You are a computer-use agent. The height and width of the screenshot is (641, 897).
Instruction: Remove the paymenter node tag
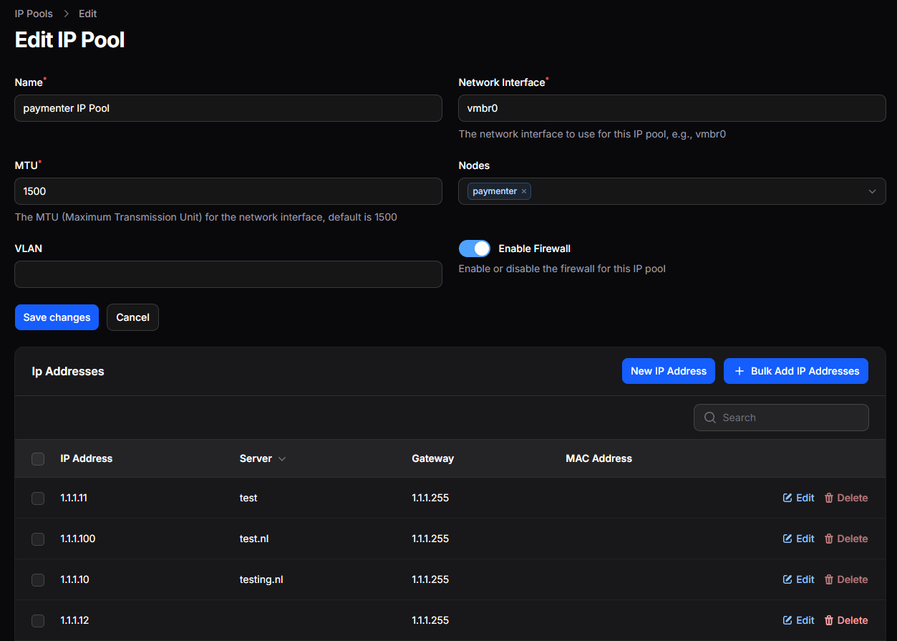[524, 191]
